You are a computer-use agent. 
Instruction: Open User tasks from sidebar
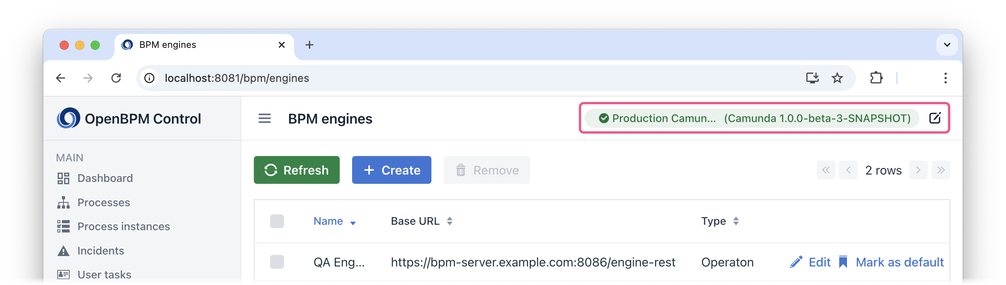(x=104, y=275)
